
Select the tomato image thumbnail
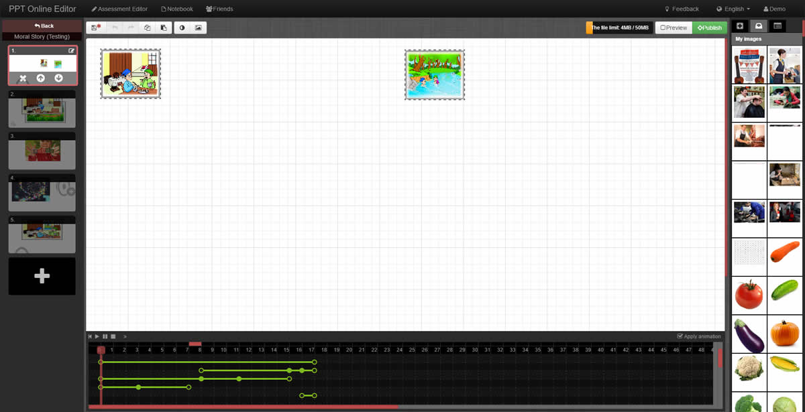tap(749, 295)
